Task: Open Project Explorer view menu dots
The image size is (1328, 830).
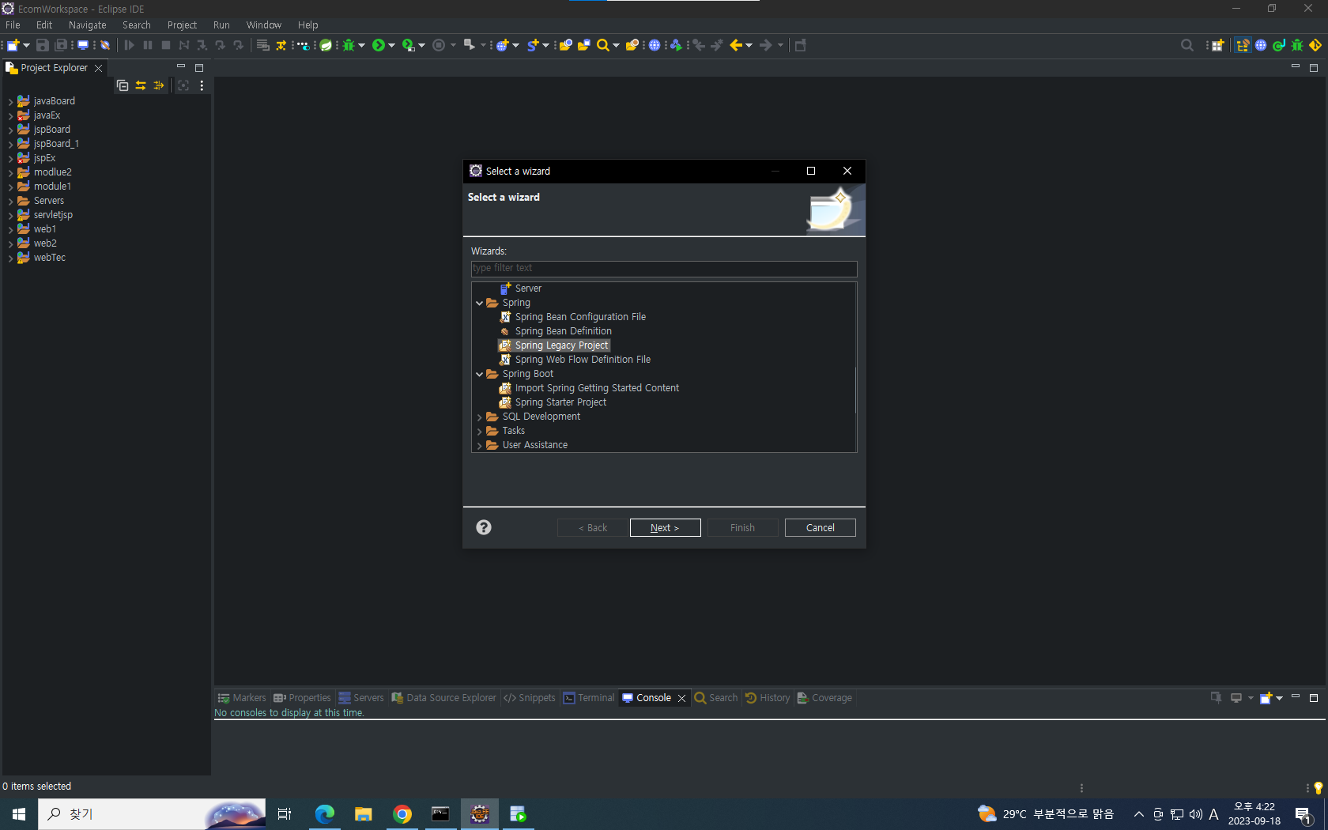Action: click(x=202, y=85)
